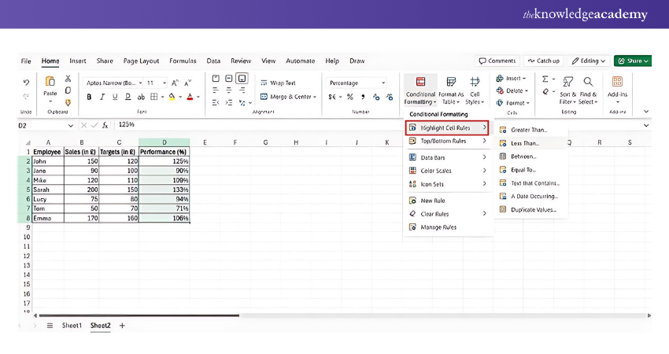Click the Undo arrow icon

tap(26, 82)
